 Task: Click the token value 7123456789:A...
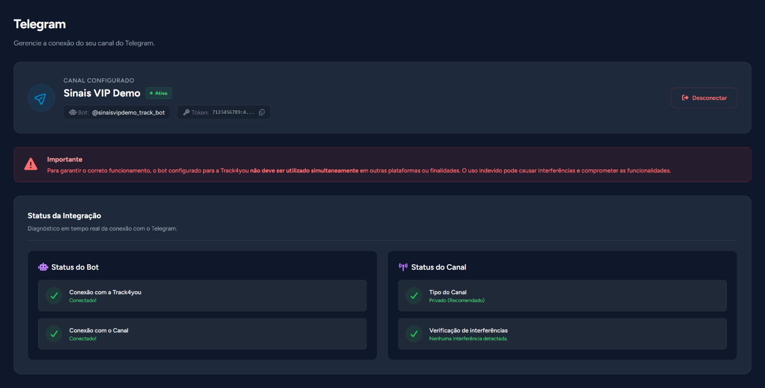233,112
